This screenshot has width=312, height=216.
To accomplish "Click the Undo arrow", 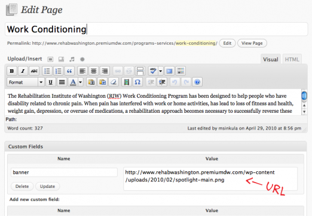I will coord(175,82).
